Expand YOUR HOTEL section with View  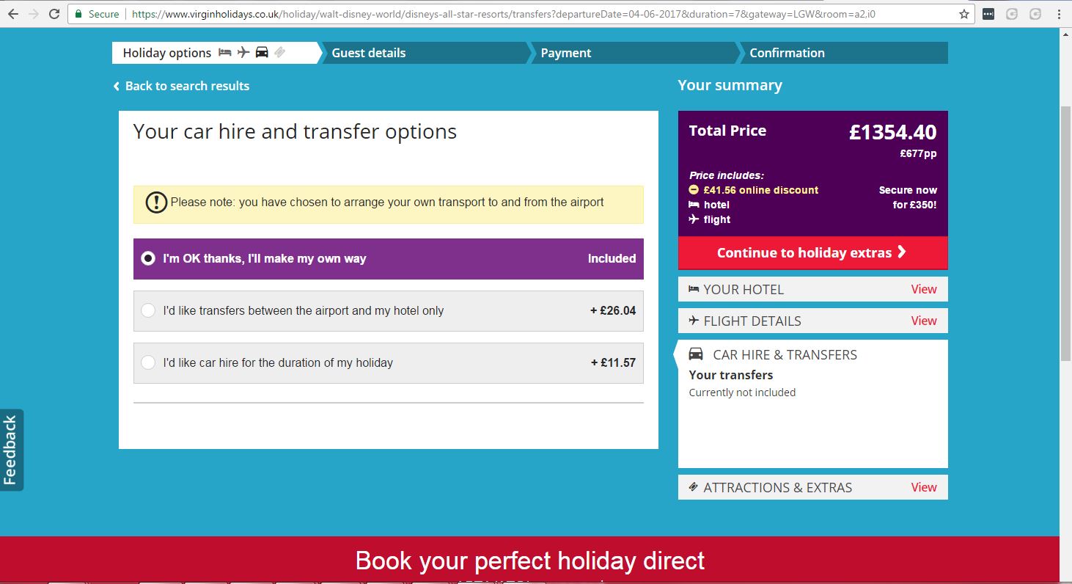point(923,289)
